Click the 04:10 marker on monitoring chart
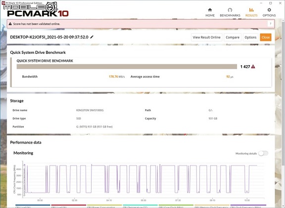This screenshot has height=208, width=285. tap(109, 200)
